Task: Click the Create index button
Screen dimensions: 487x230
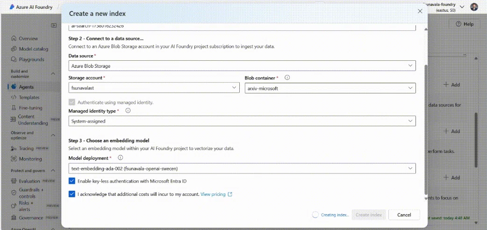Action: (x=369, y=215)
